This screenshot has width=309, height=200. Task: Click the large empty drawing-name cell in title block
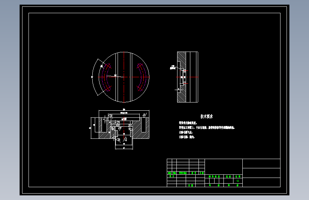[x=224, y=167]
